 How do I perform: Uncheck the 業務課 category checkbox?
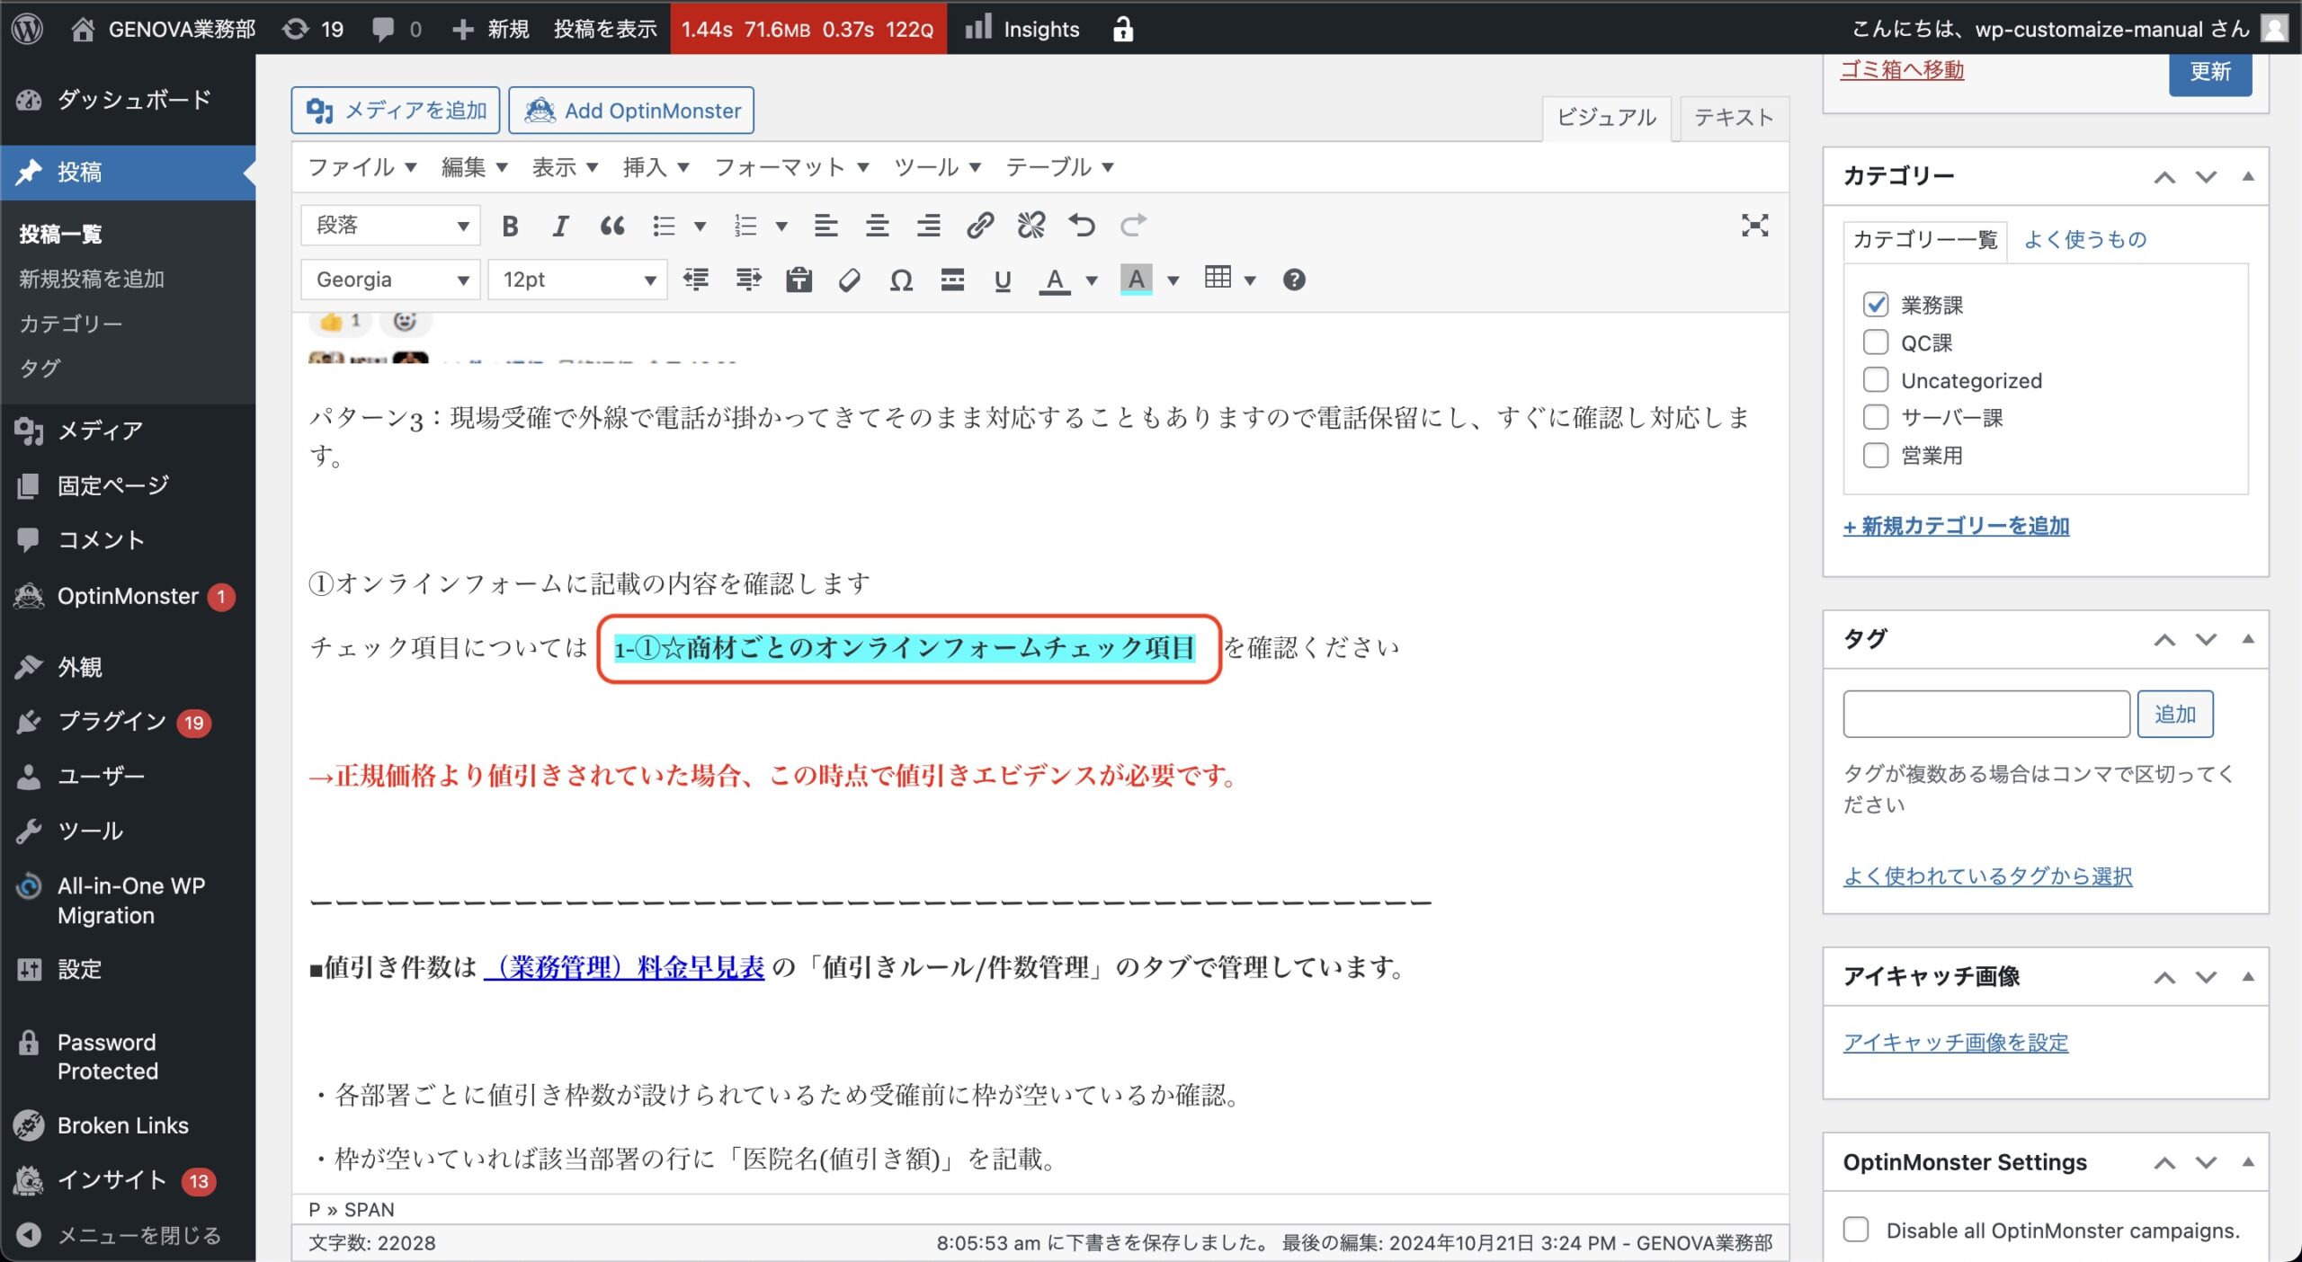click(1875, 305)
